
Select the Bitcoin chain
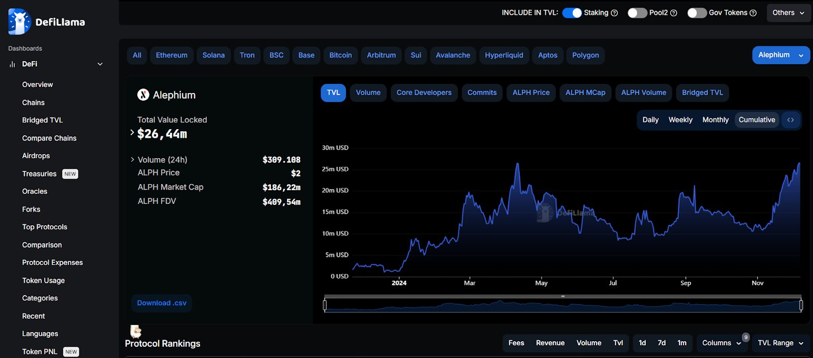[340, 55]
